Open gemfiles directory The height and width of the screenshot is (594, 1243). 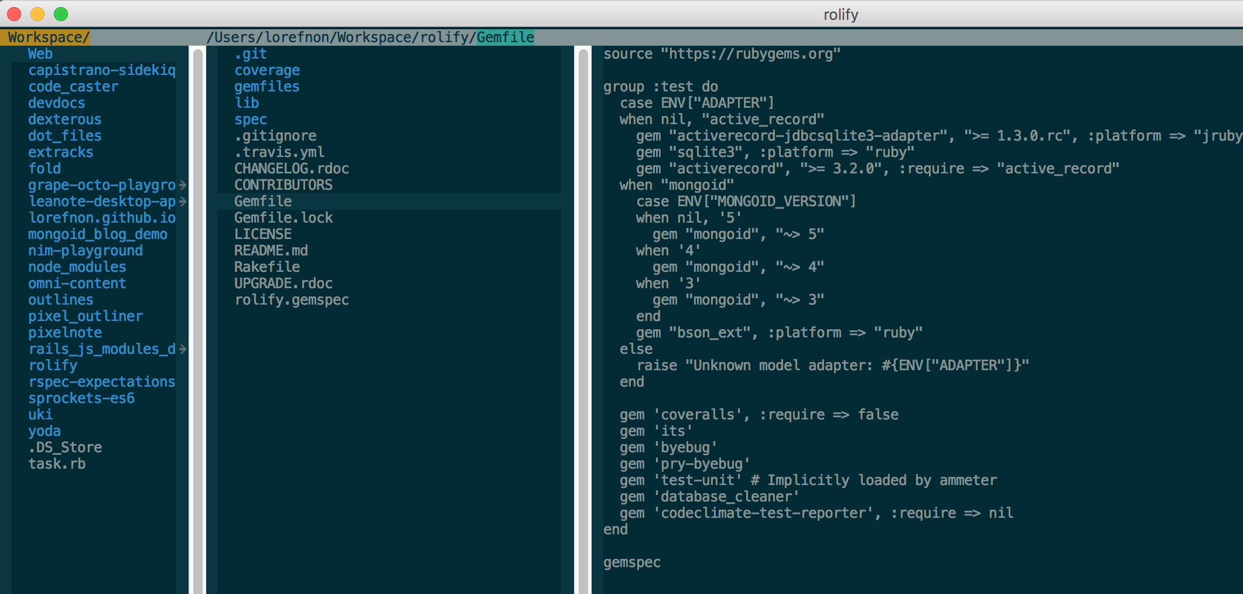coord(267,87)
